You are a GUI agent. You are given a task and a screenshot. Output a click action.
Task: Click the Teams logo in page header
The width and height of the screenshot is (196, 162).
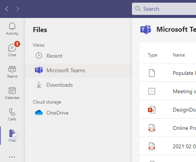(146, 29)
